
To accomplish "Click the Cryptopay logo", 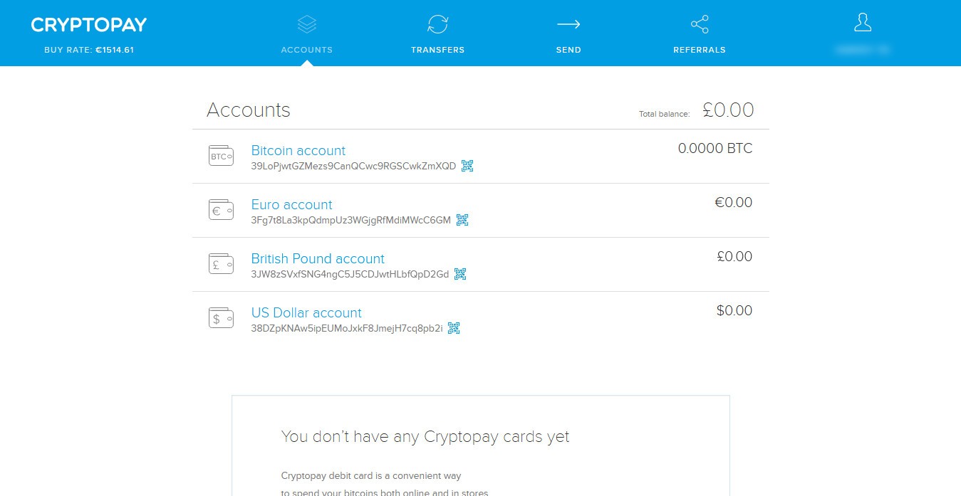I will pyautogui.click(x=88, y=24).
